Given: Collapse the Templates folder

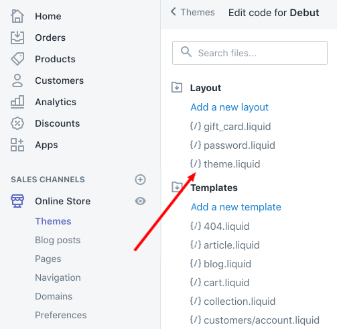Looking at the screenshot, I should [177, 187].
